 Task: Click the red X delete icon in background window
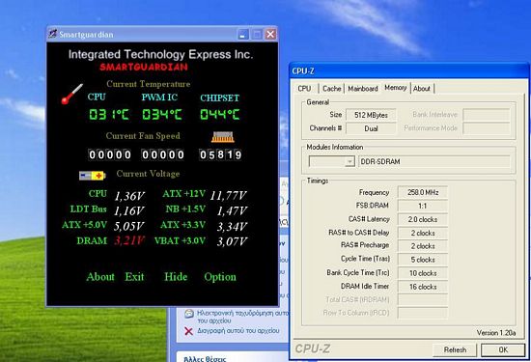[x=188, y=331]
